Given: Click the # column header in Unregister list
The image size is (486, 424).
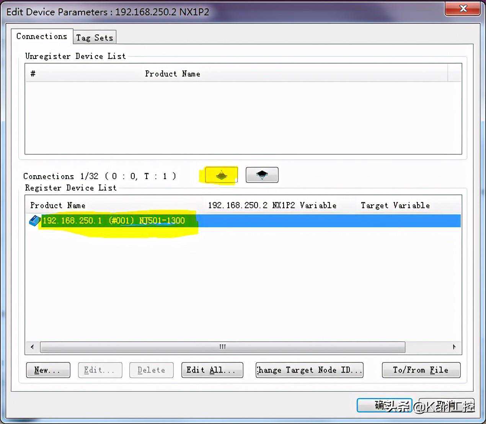Looking at the screenshot, I should 33,73.
